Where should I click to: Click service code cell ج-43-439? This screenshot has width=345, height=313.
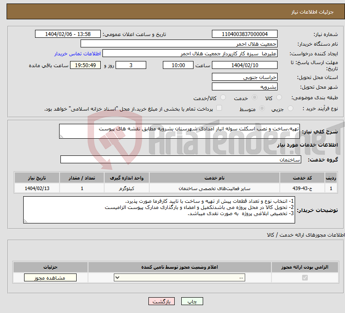coord(303,188)
